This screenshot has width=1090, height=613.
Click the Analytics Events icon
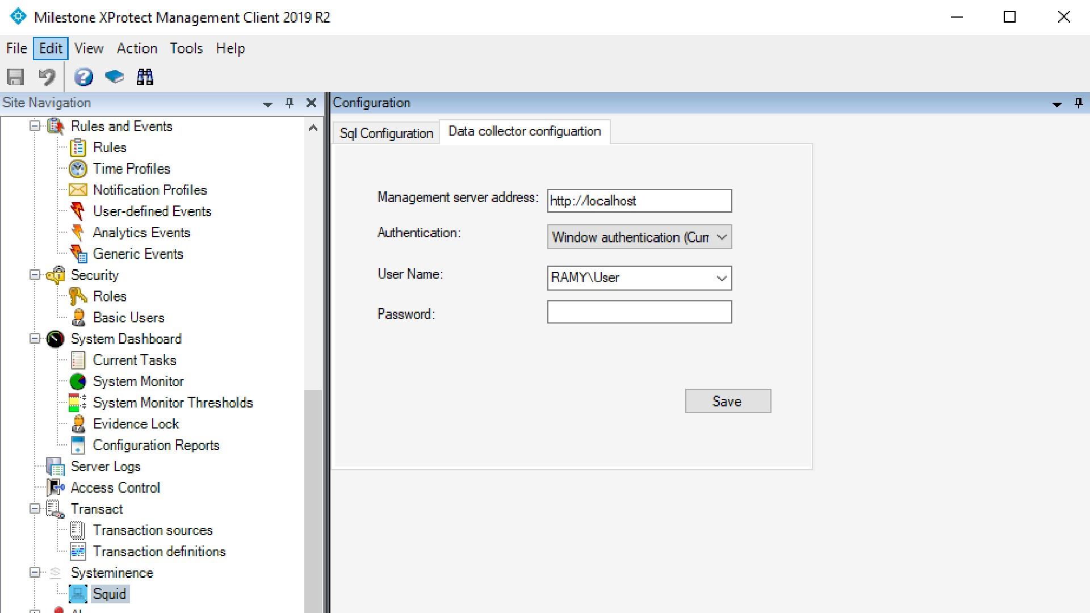[x=78, y=233]
